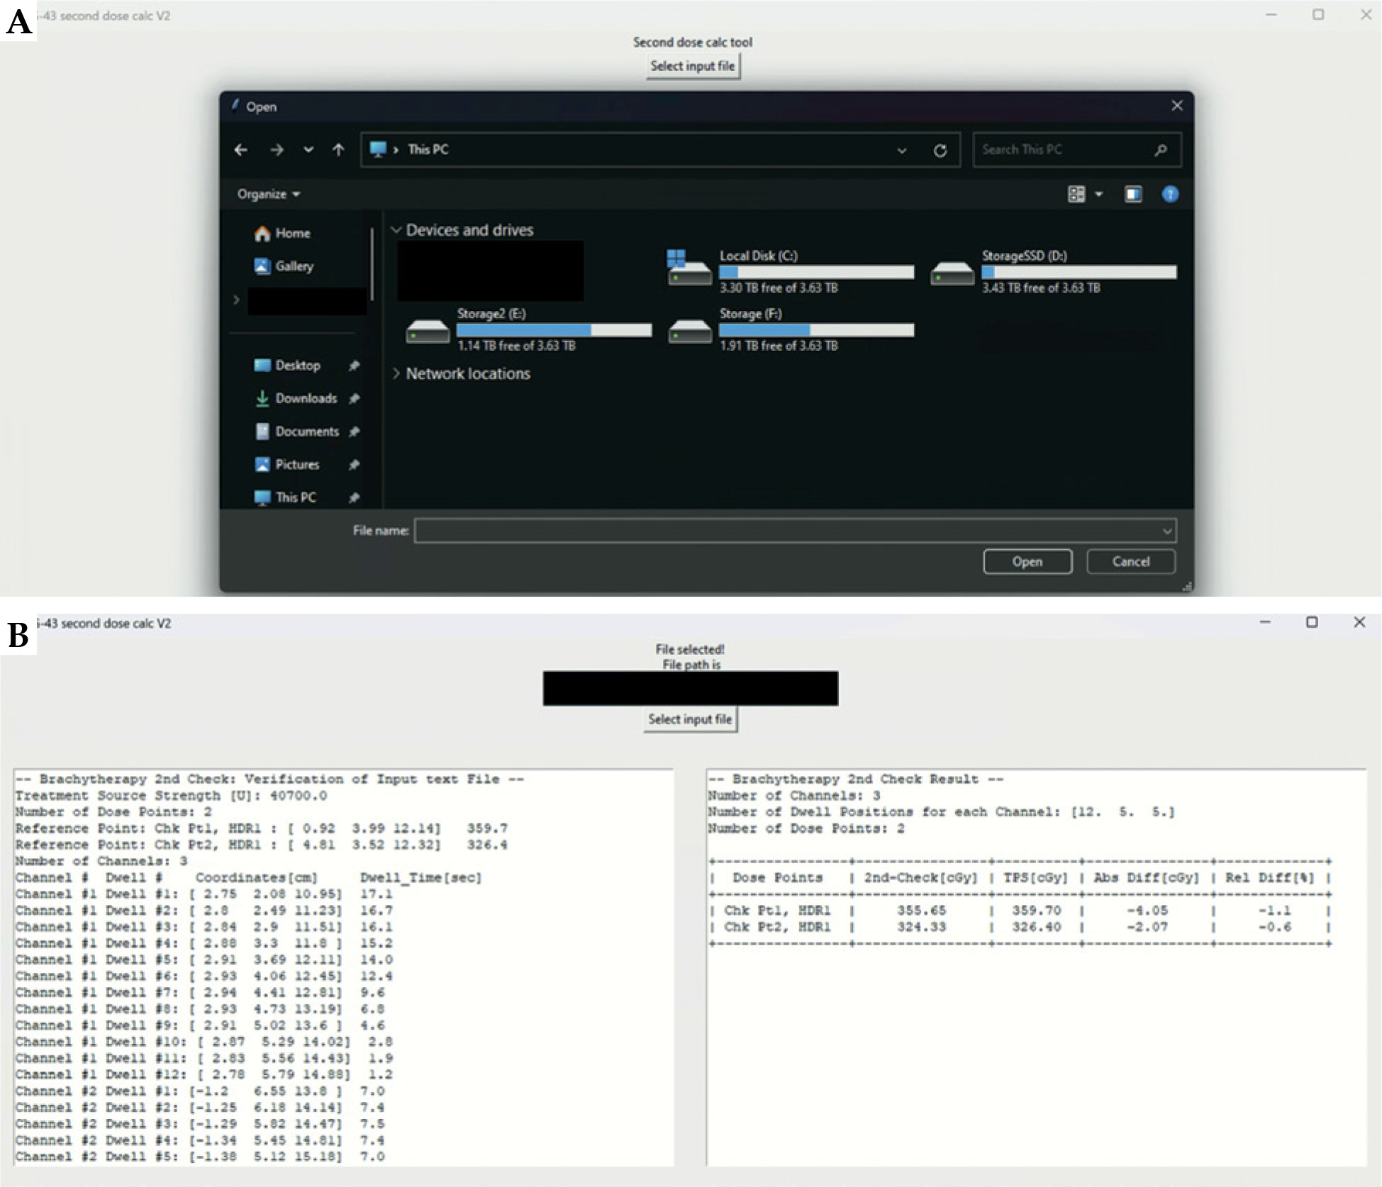Expand the Network locations group
This screenshot has height=1187, width=1382.
click(396, 373)
